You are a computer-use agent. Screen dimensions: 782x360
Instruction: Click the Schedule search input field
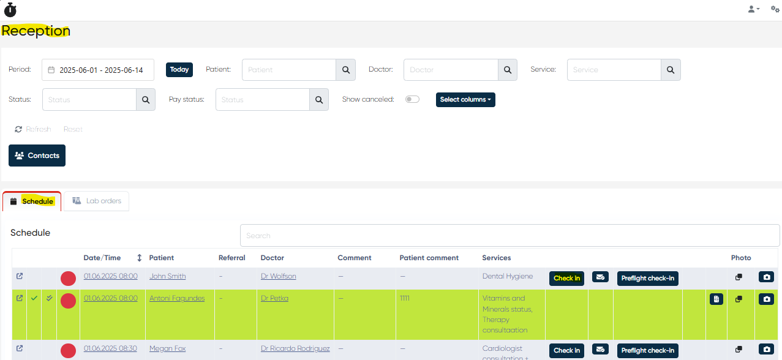tap(509, 236)
